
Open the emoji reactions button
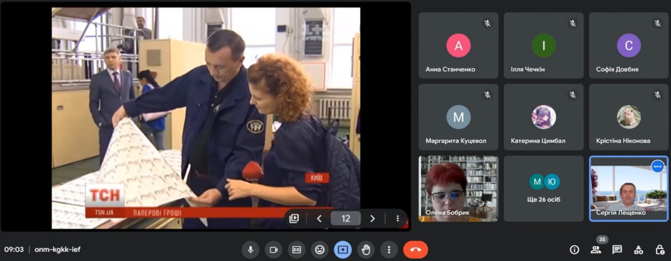click(x=319, y=249)
